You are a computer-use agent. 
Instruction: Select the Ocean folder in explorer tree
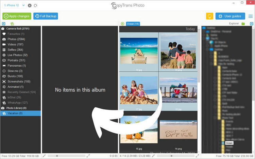pos(229,143)
